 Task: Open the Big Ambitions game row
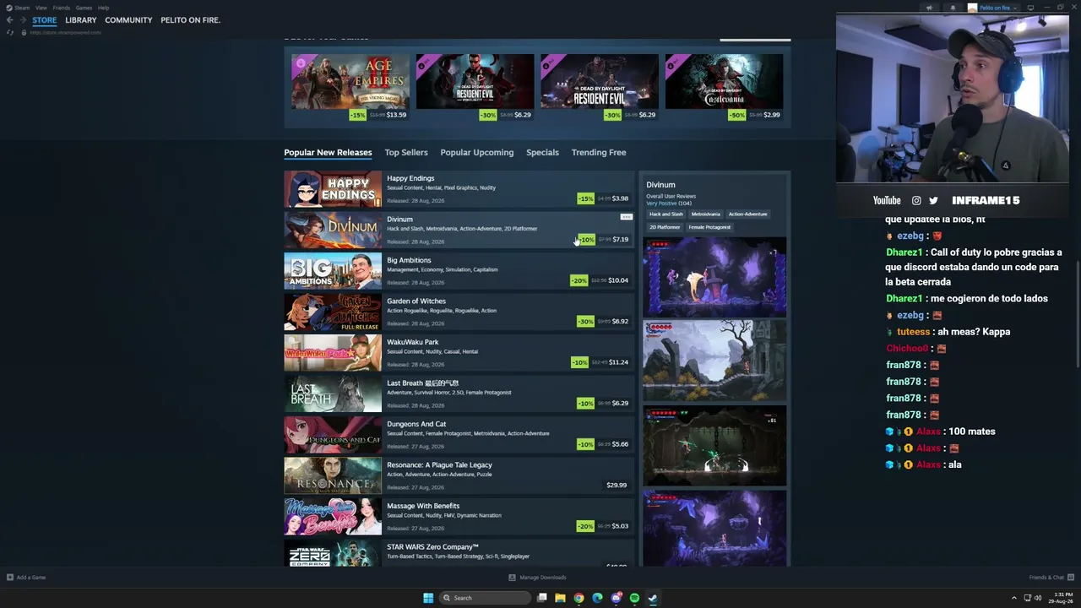click(x=459, y=271)
